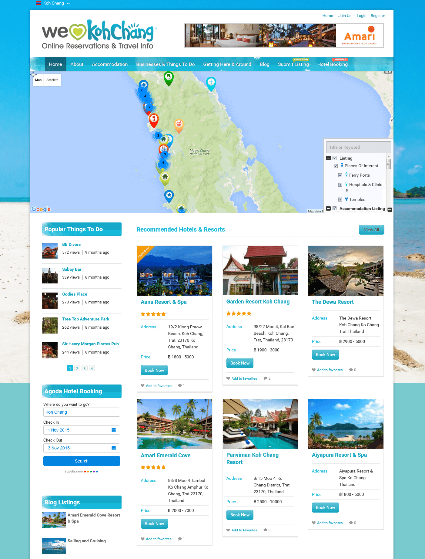425x559 pixels.
Task: Click comment bubble under Aiyapura Resort & Spa
Action: tap(351, 523)
